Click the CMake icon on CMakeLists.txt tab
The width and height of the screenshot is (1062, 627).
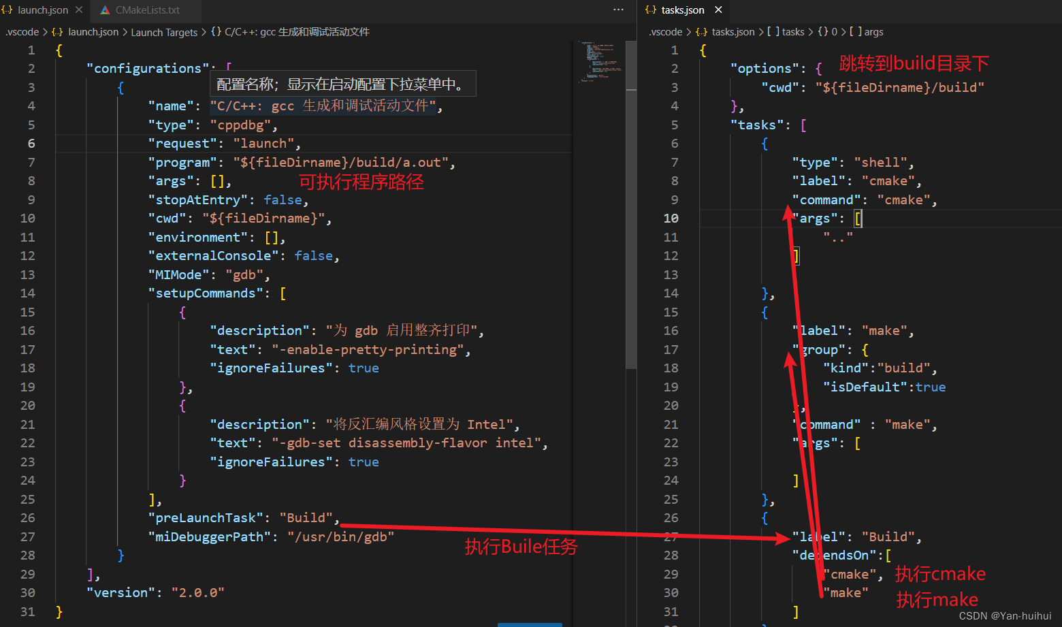(x=106, y=10)
